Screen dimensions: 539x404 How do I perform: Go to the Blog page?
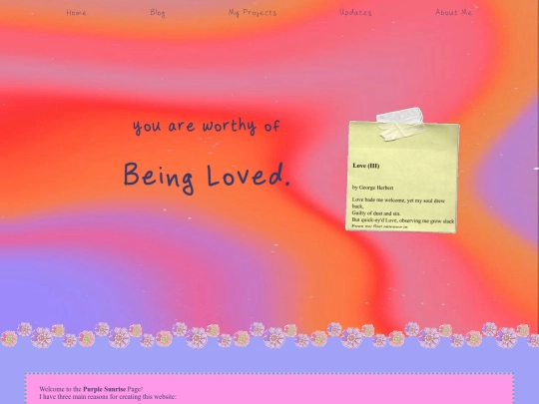(x=158, y=13)
